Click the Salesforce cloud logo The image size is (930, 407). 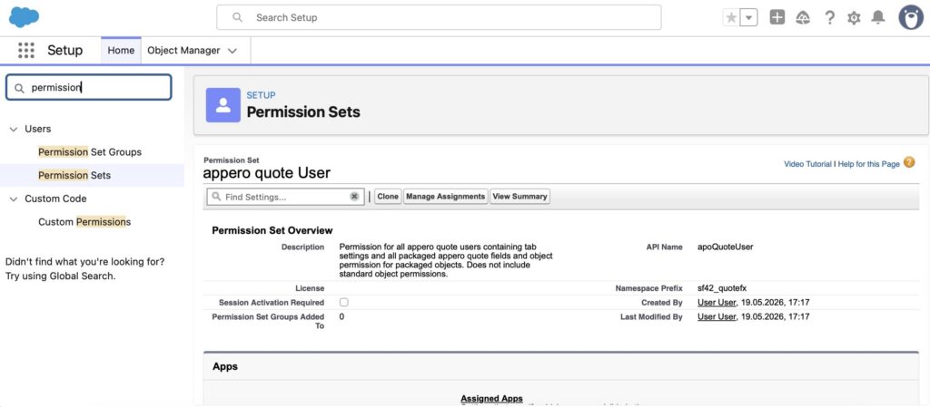[x=24, y=17]
